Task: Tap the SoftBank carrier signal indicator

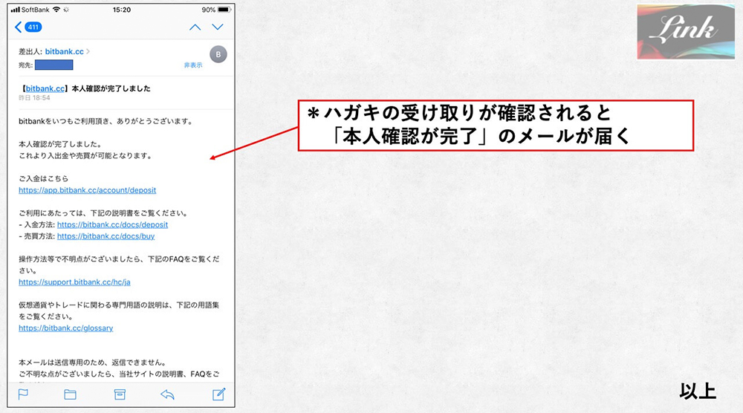Action: (x=30, y=10)
